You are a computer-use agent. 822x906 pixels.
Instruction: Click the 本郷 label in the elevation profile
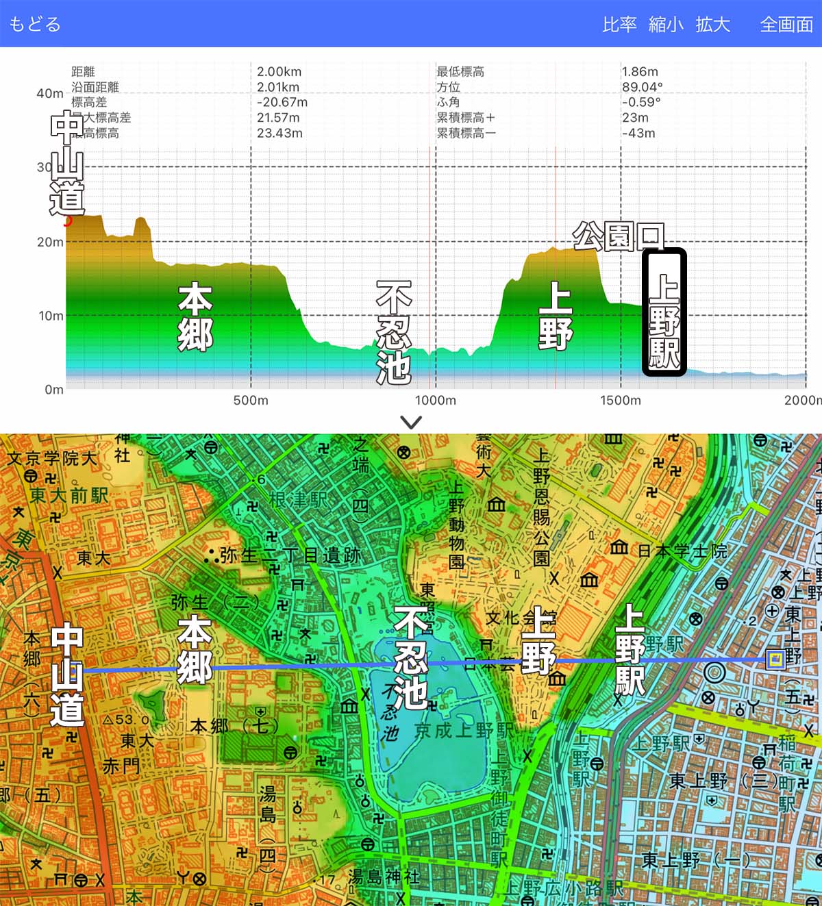coord(195,317)
